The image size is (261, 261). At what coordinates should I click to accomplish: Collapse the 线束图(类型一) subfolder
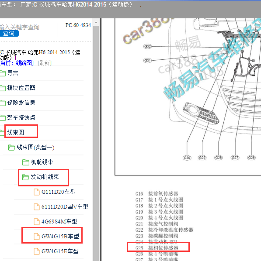click(x=35, y=147)
